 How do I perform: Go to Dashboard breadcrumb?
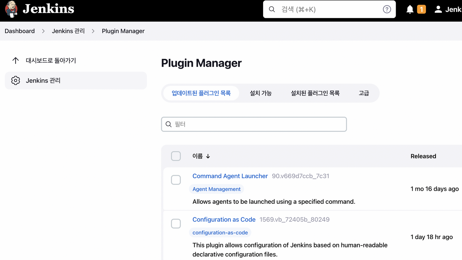pos(20,31)
